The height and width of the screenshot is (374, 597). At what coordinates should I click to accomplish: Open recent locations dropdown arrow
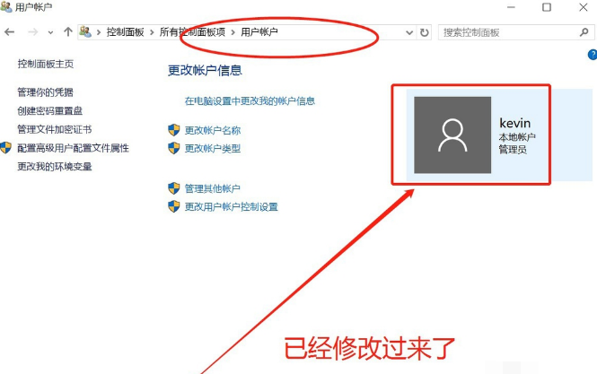click(x=50, y=32)
